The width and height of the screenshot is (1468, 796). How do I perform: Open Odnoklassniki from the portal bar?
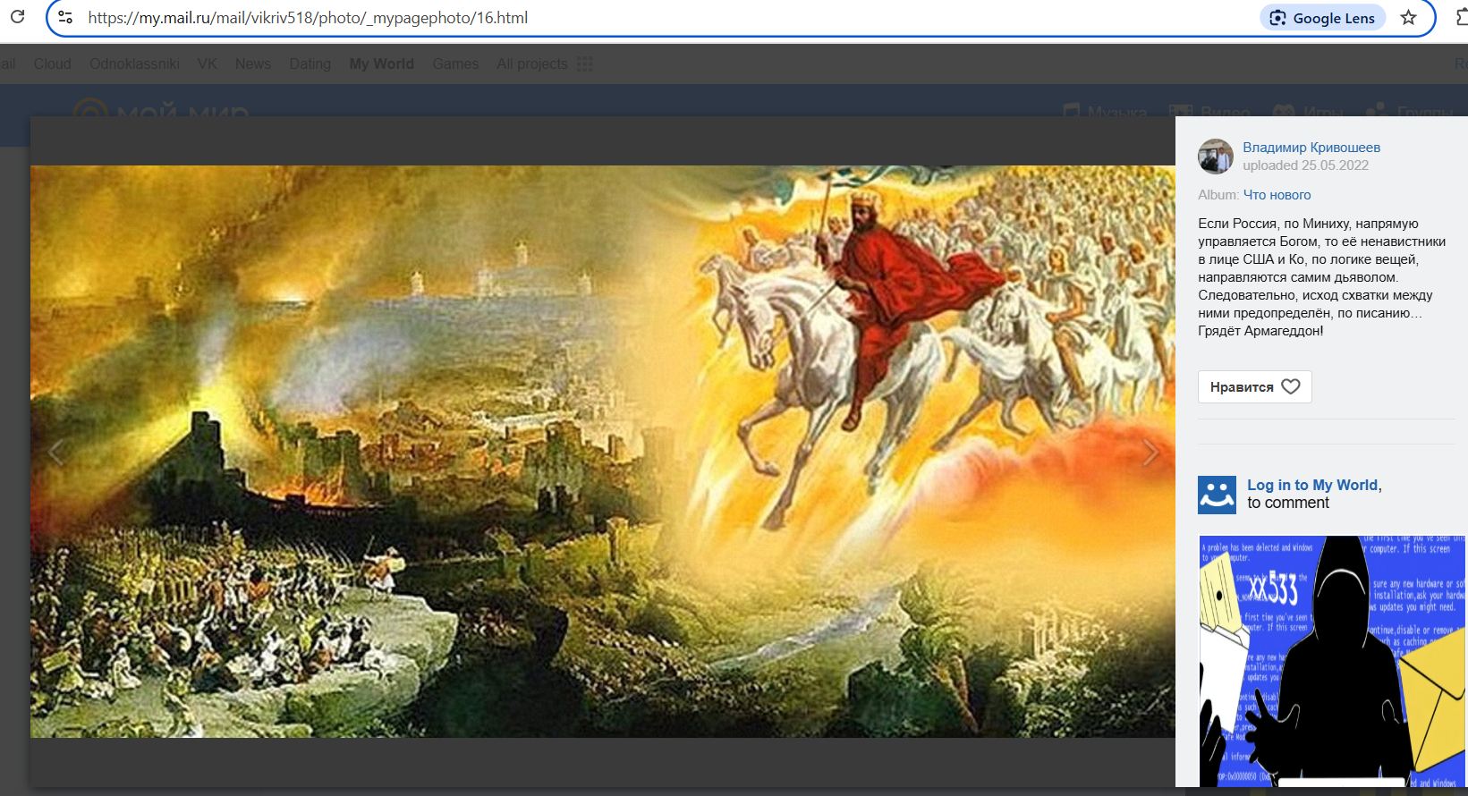[x=134, y=64]
